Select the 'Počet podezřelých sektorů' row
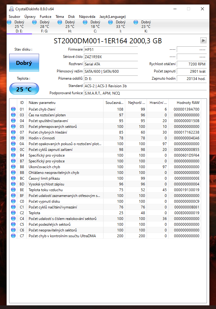This screenshot has height=309, width=216. (x=105, y=224)
